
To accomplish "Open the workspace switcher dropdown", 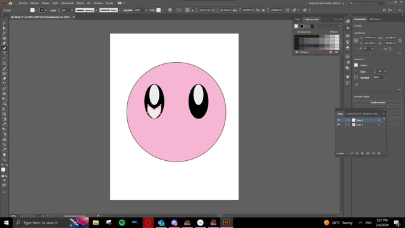I will tap(344, 3).
